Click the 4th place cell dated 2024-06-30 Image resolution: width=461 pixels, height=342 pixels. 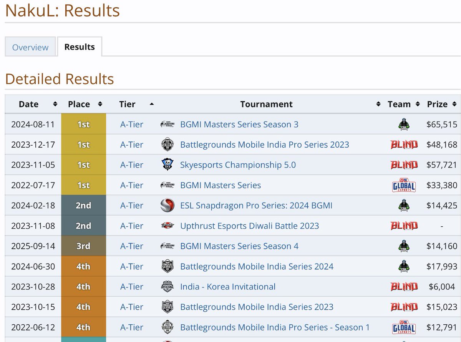pos(84,266)
